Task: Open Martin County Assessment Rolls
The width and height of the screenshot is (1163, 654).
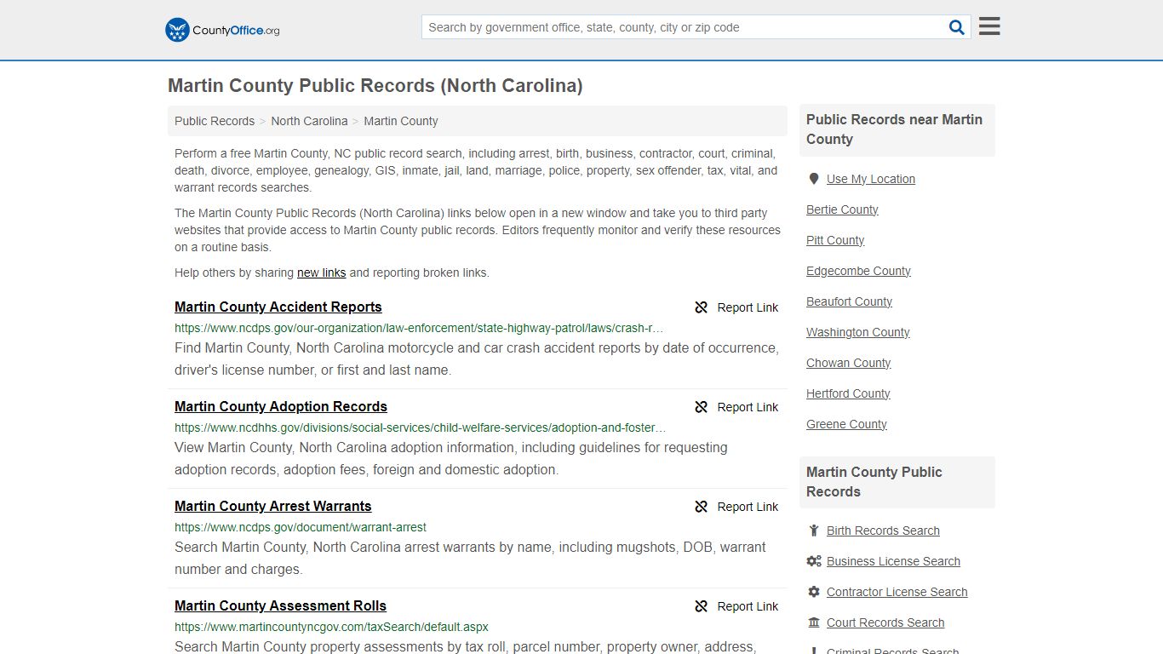Action: point(280,606)
